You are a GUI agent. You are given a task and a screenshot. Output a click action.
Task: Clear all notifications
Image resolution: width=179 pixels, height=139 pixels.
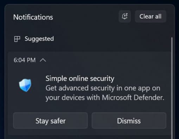click(x=151, y=16)
